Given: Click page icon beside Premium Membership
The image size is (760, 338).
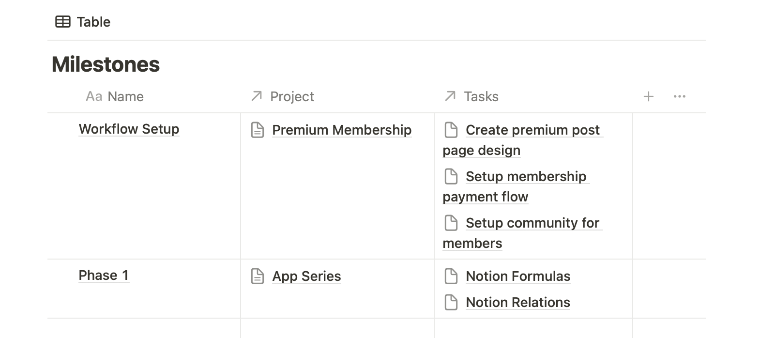Looking at the screenshot, I should [258, 130].
